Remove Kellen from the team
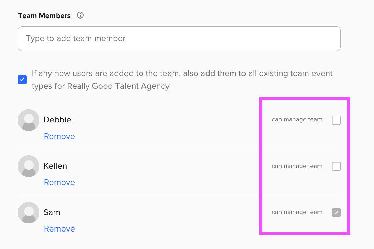 click(x=60, y=182)
